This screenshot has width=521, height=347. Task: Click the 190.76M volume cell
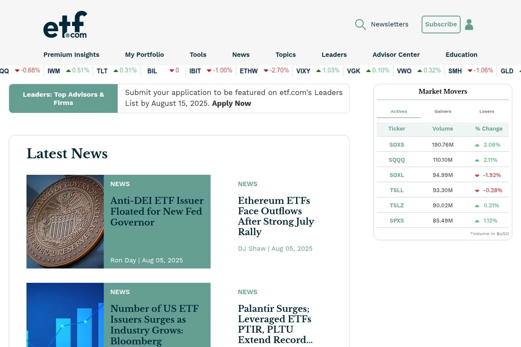click(x=442, y=145)
